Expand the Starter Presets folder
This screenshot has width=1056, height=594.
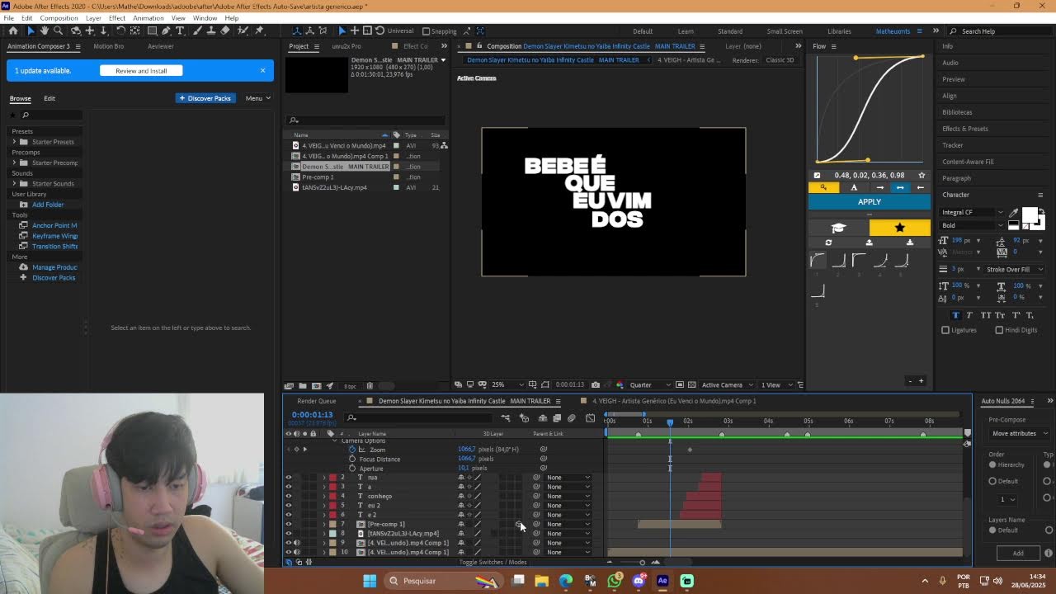click(14, 142)
